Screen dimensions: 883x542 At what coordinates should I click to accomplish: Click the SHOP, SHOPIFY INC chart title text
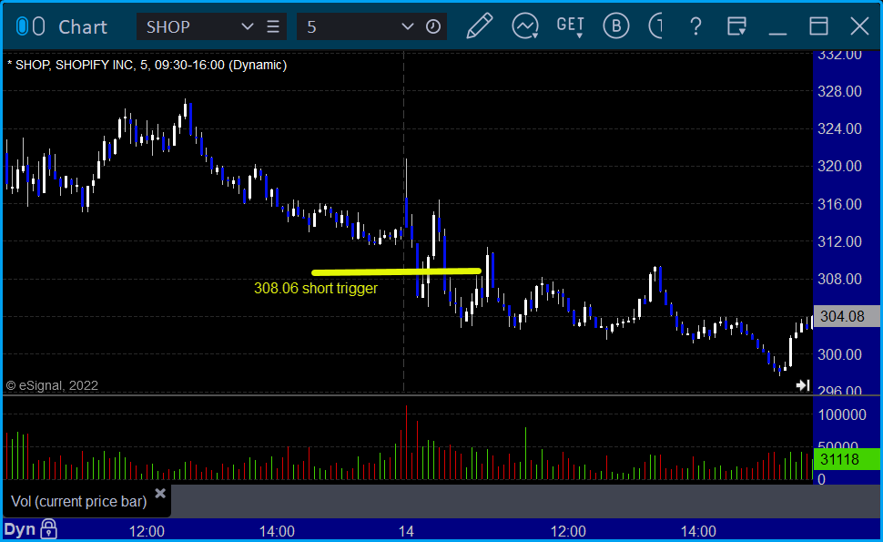[147, 65]
